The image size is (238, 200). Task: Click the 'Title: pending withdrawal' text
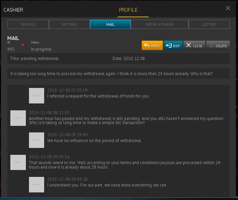(x=34, y=59)
